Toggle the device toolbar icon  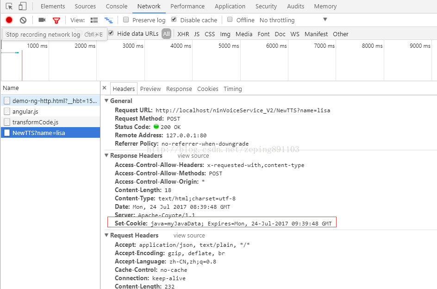(23, 6)
